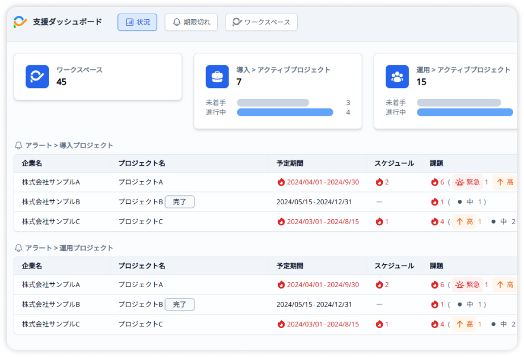Click the people icon on the 運用 card

pyautogui.click(x=397, y=77)
